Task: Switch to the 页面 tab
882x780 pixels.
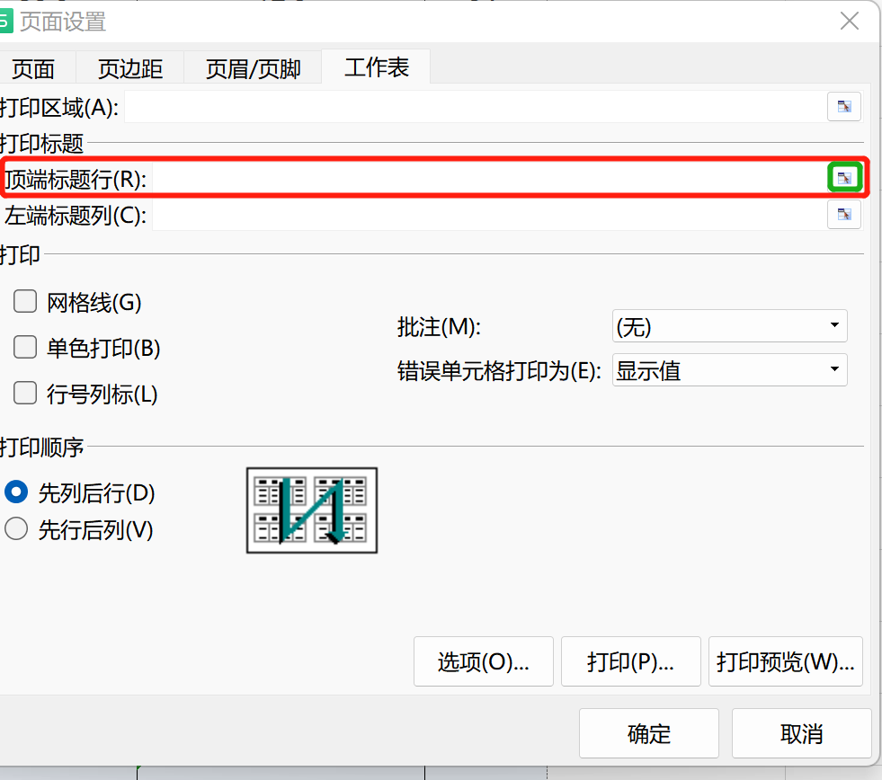Action: pyautogui.click(x=33, y=69)
